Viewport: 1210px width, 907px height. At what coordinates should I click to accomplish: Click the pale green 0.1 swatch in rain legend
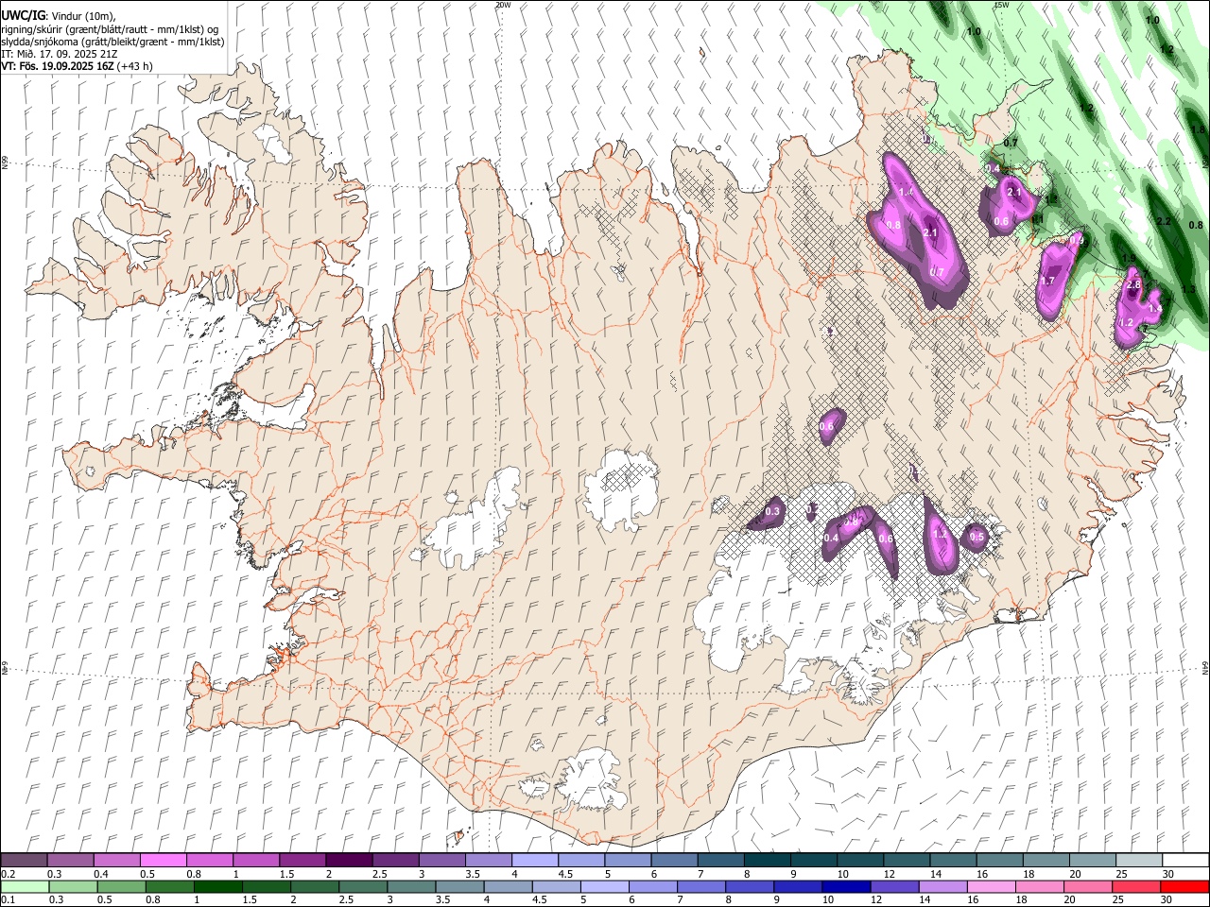[25, 886]
